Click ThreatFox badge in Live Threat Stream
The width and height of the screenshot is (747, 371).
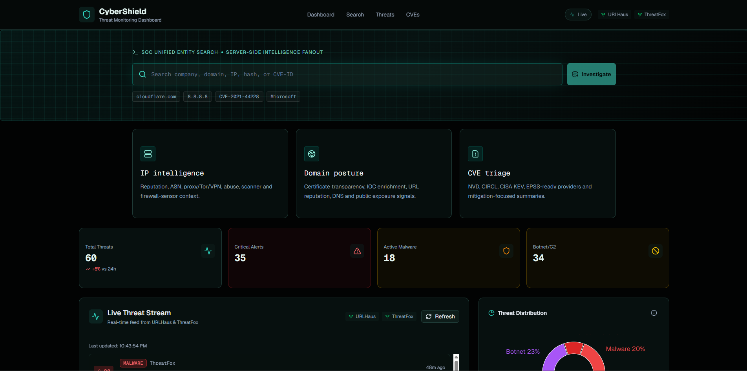coord(399,316)
